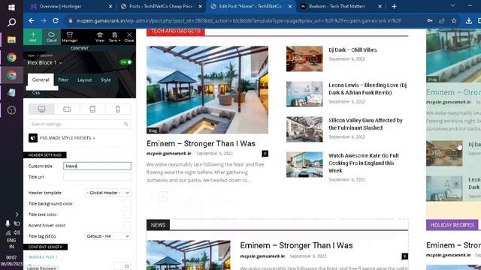Open Leona Lewis – Bleeding Love article
Viewport: 481px width, 270px height.
coord(368,88)
